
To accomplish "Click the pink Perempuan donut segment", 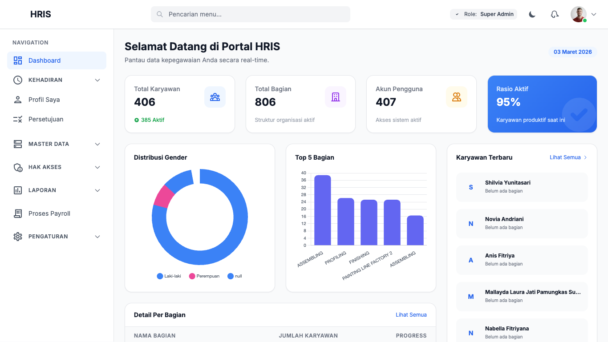I will 164,197.
